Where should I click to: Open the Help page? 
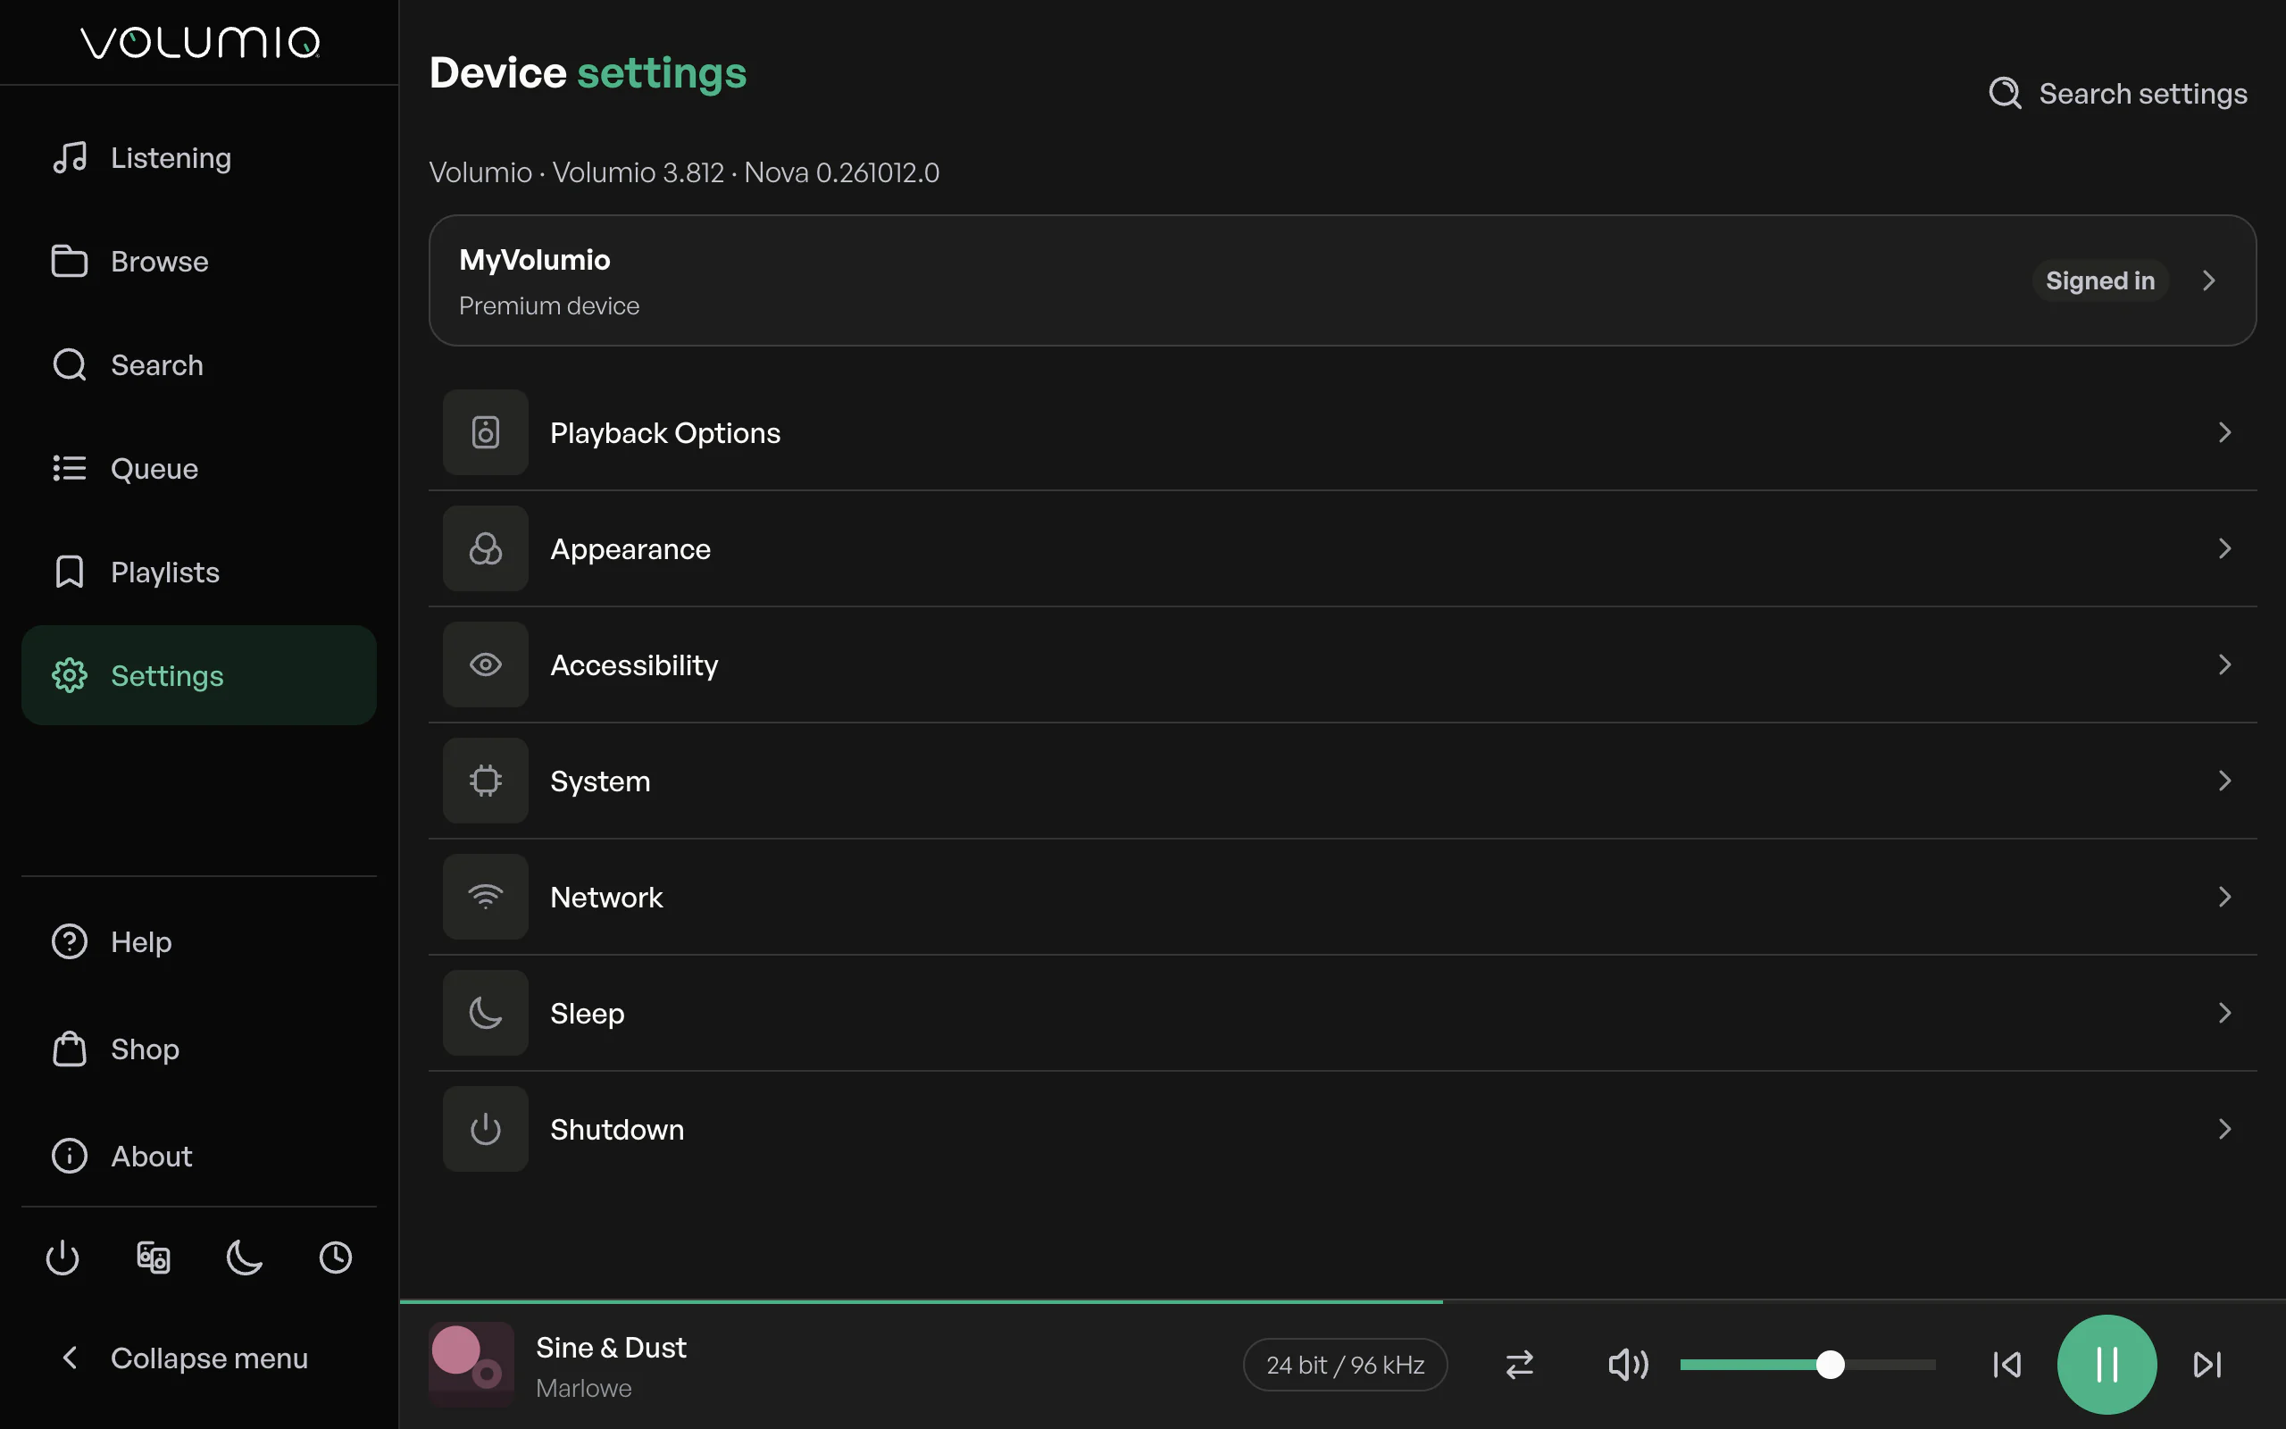click(x=198, y=941)
